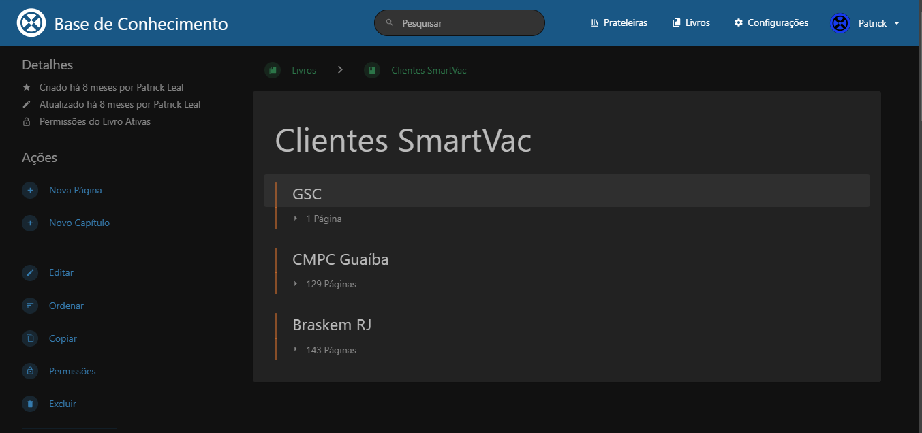Image resolution: width=922 pixels, height=433 pixels.
Task: Click the Copiar copy icon
Action: point(30,338)
